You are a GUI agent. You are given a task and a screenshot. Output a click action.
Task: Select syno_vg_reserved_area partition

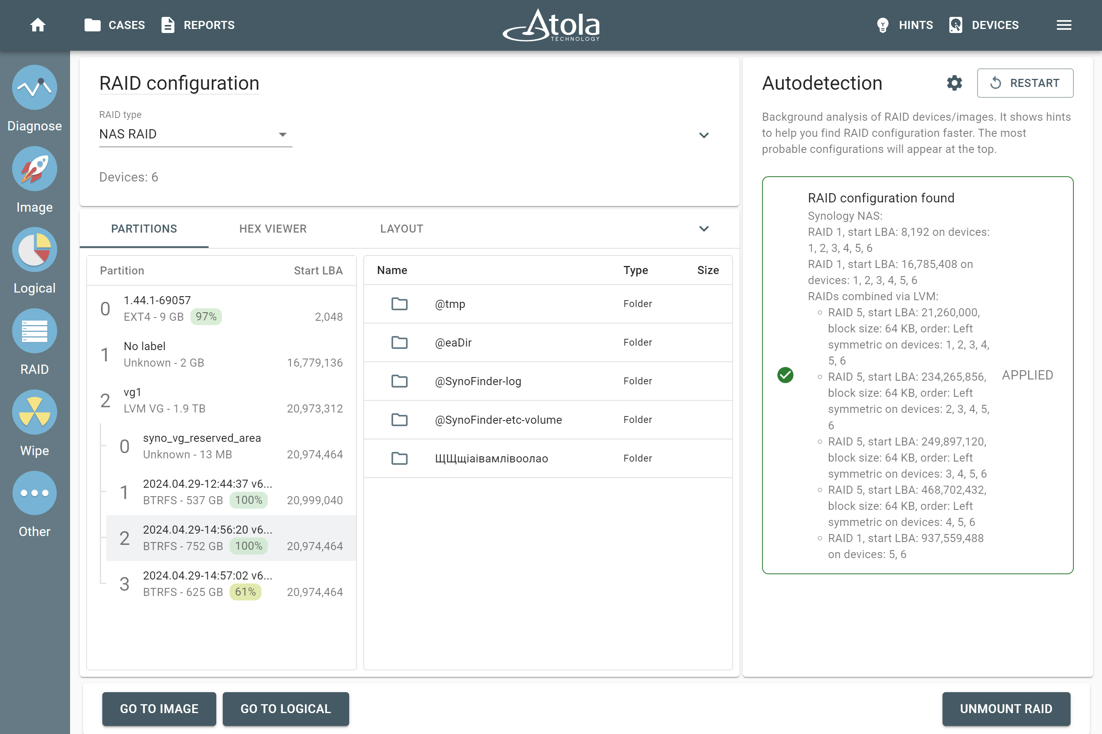(x=231, y=446)
